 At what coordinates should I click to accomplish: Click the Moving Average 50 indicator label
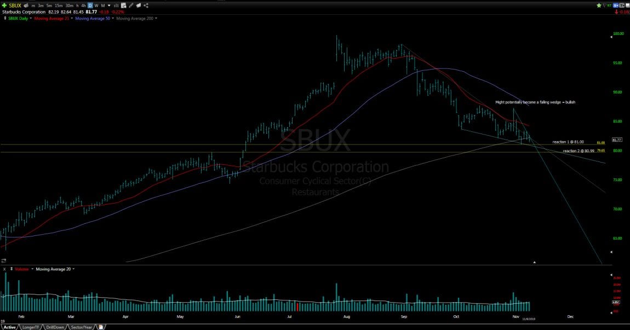pos(93,19)
